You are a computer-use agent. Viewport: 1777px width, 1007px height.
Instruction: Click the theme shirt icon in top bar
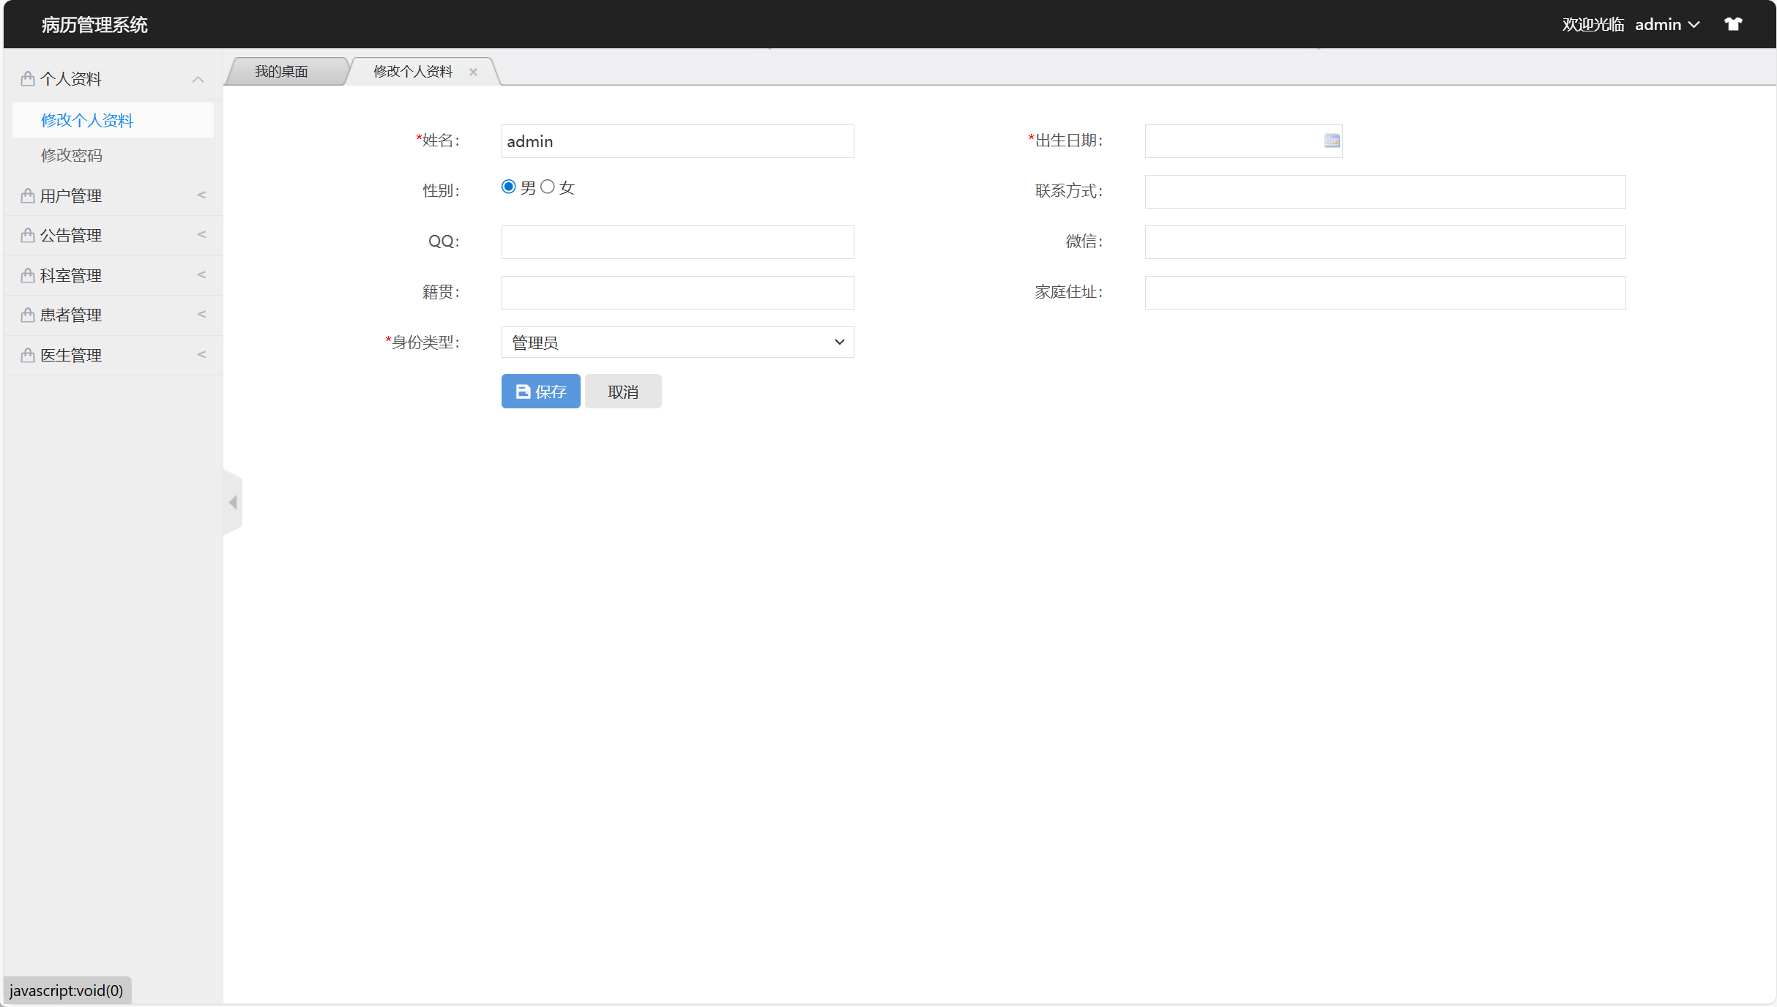click(x=1733, y=23)
